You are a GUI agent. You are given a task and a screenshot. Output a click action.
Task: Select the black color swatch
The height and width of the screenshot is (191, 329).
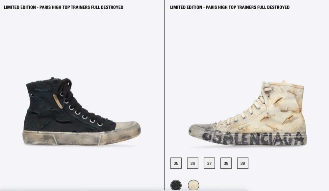click(x=176, y=185)
